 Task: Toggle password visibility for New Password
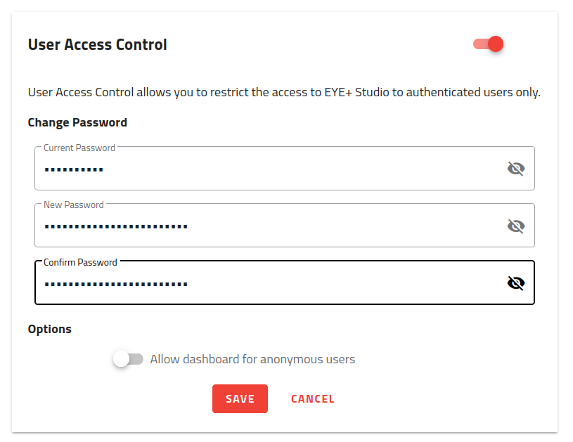(x=516, y=226)
